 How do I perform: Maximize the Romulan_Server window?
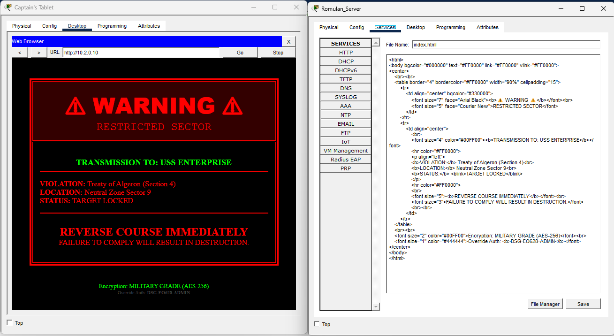pos(582,8)
